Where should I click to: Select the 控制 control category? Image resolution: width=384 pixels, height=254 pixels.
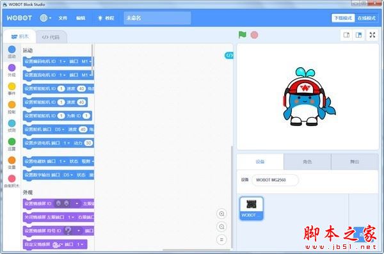click(x=12, y=107)
